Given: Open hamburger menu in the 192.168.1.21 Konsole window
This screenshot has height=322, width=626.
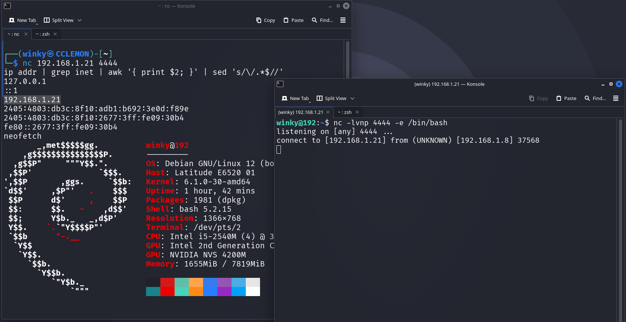Looking at the screenshot, I should 616,99.
